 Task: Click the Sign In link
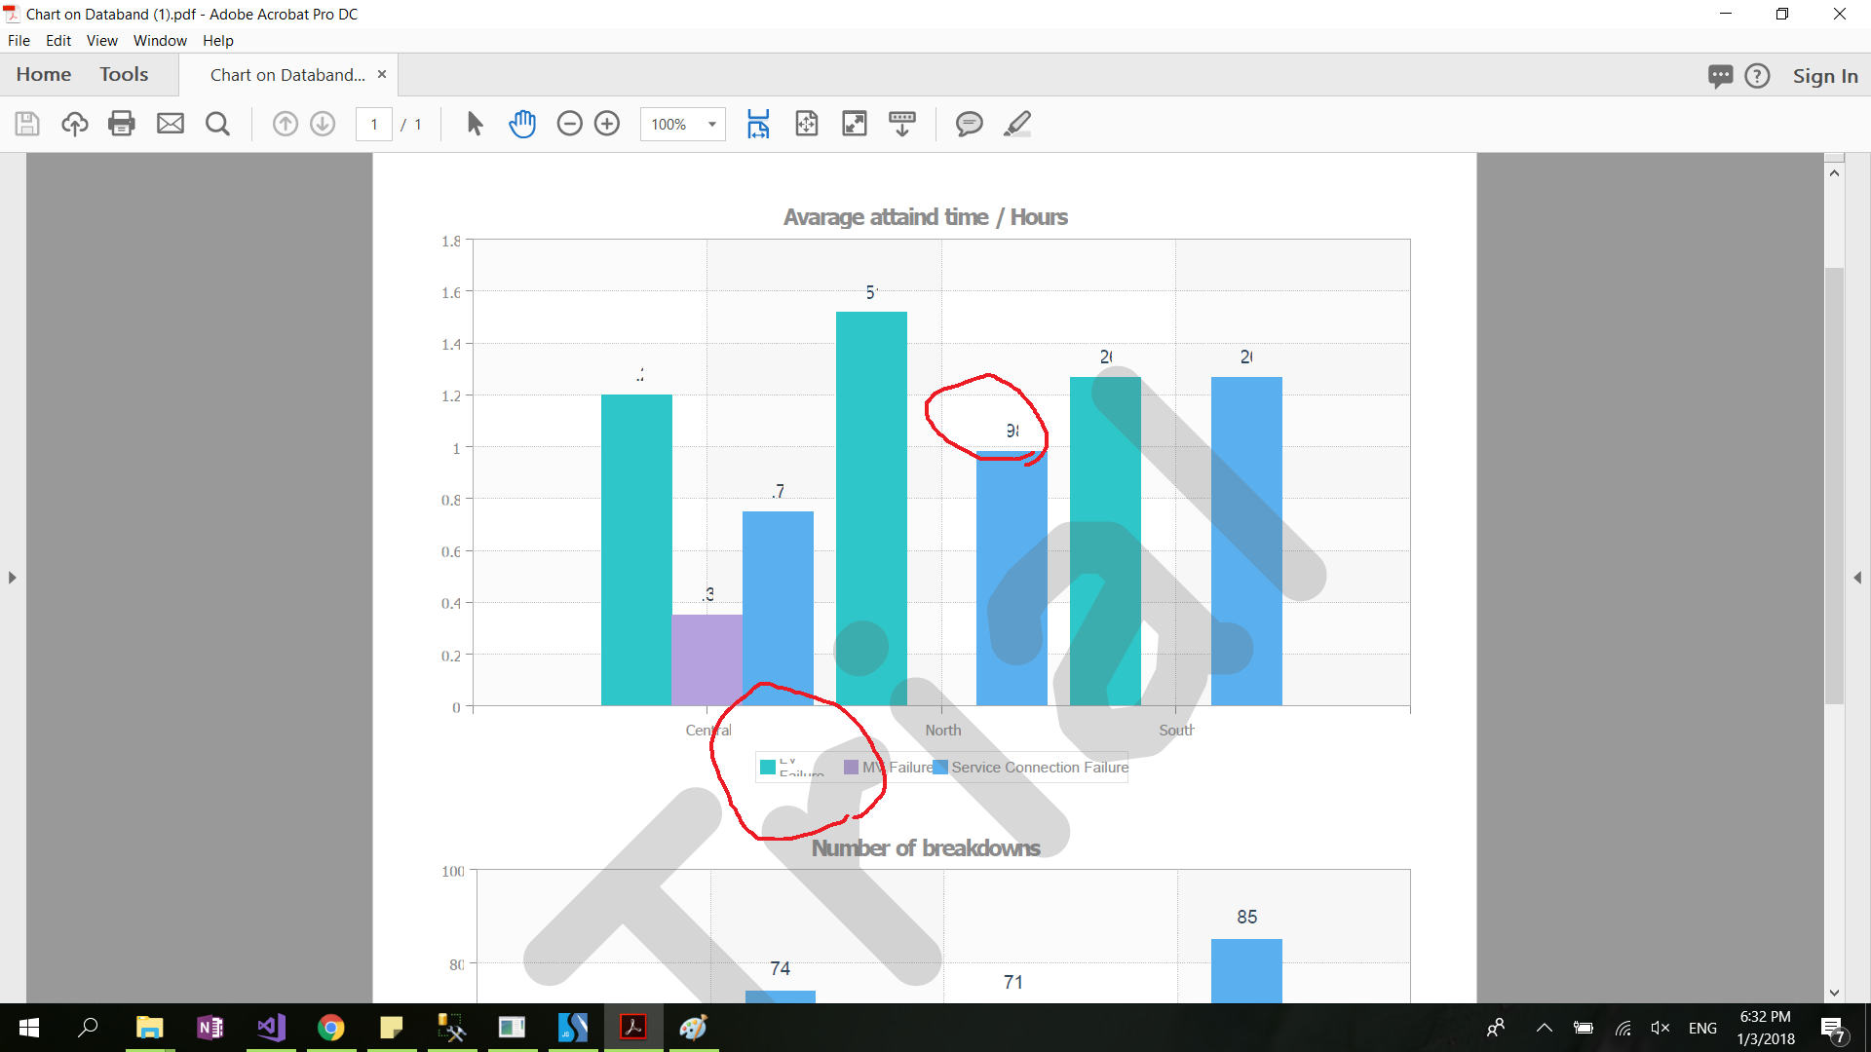(1825, 76)
